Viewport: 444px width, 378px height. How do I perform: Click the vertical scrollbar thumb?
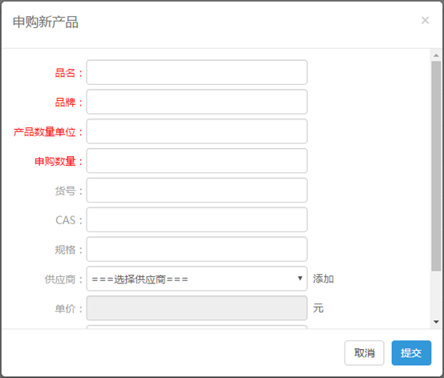pyautogui.click(x=436, y=166)
